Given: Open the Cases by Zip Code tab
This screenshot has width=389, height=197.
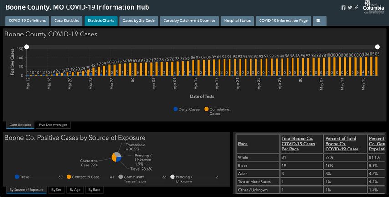Looking at the screenshot, I should point(139,21).
